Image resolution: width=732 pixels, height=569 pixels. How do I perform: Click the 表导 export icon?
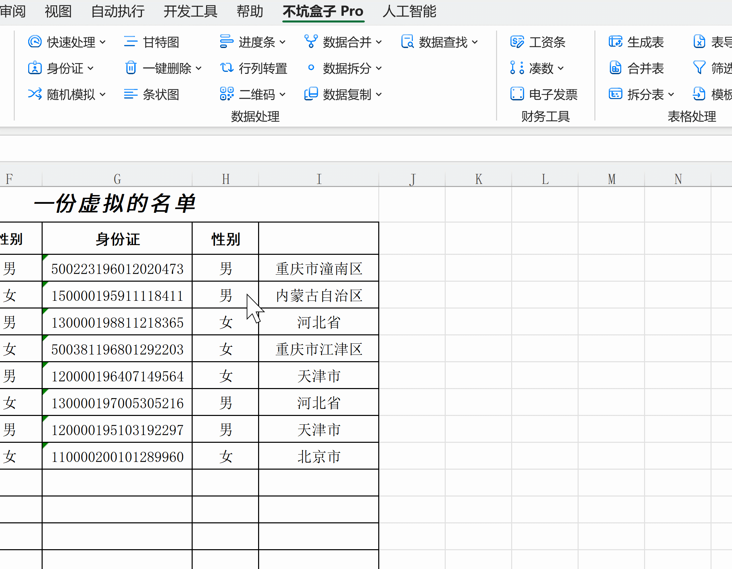[699, 42]
